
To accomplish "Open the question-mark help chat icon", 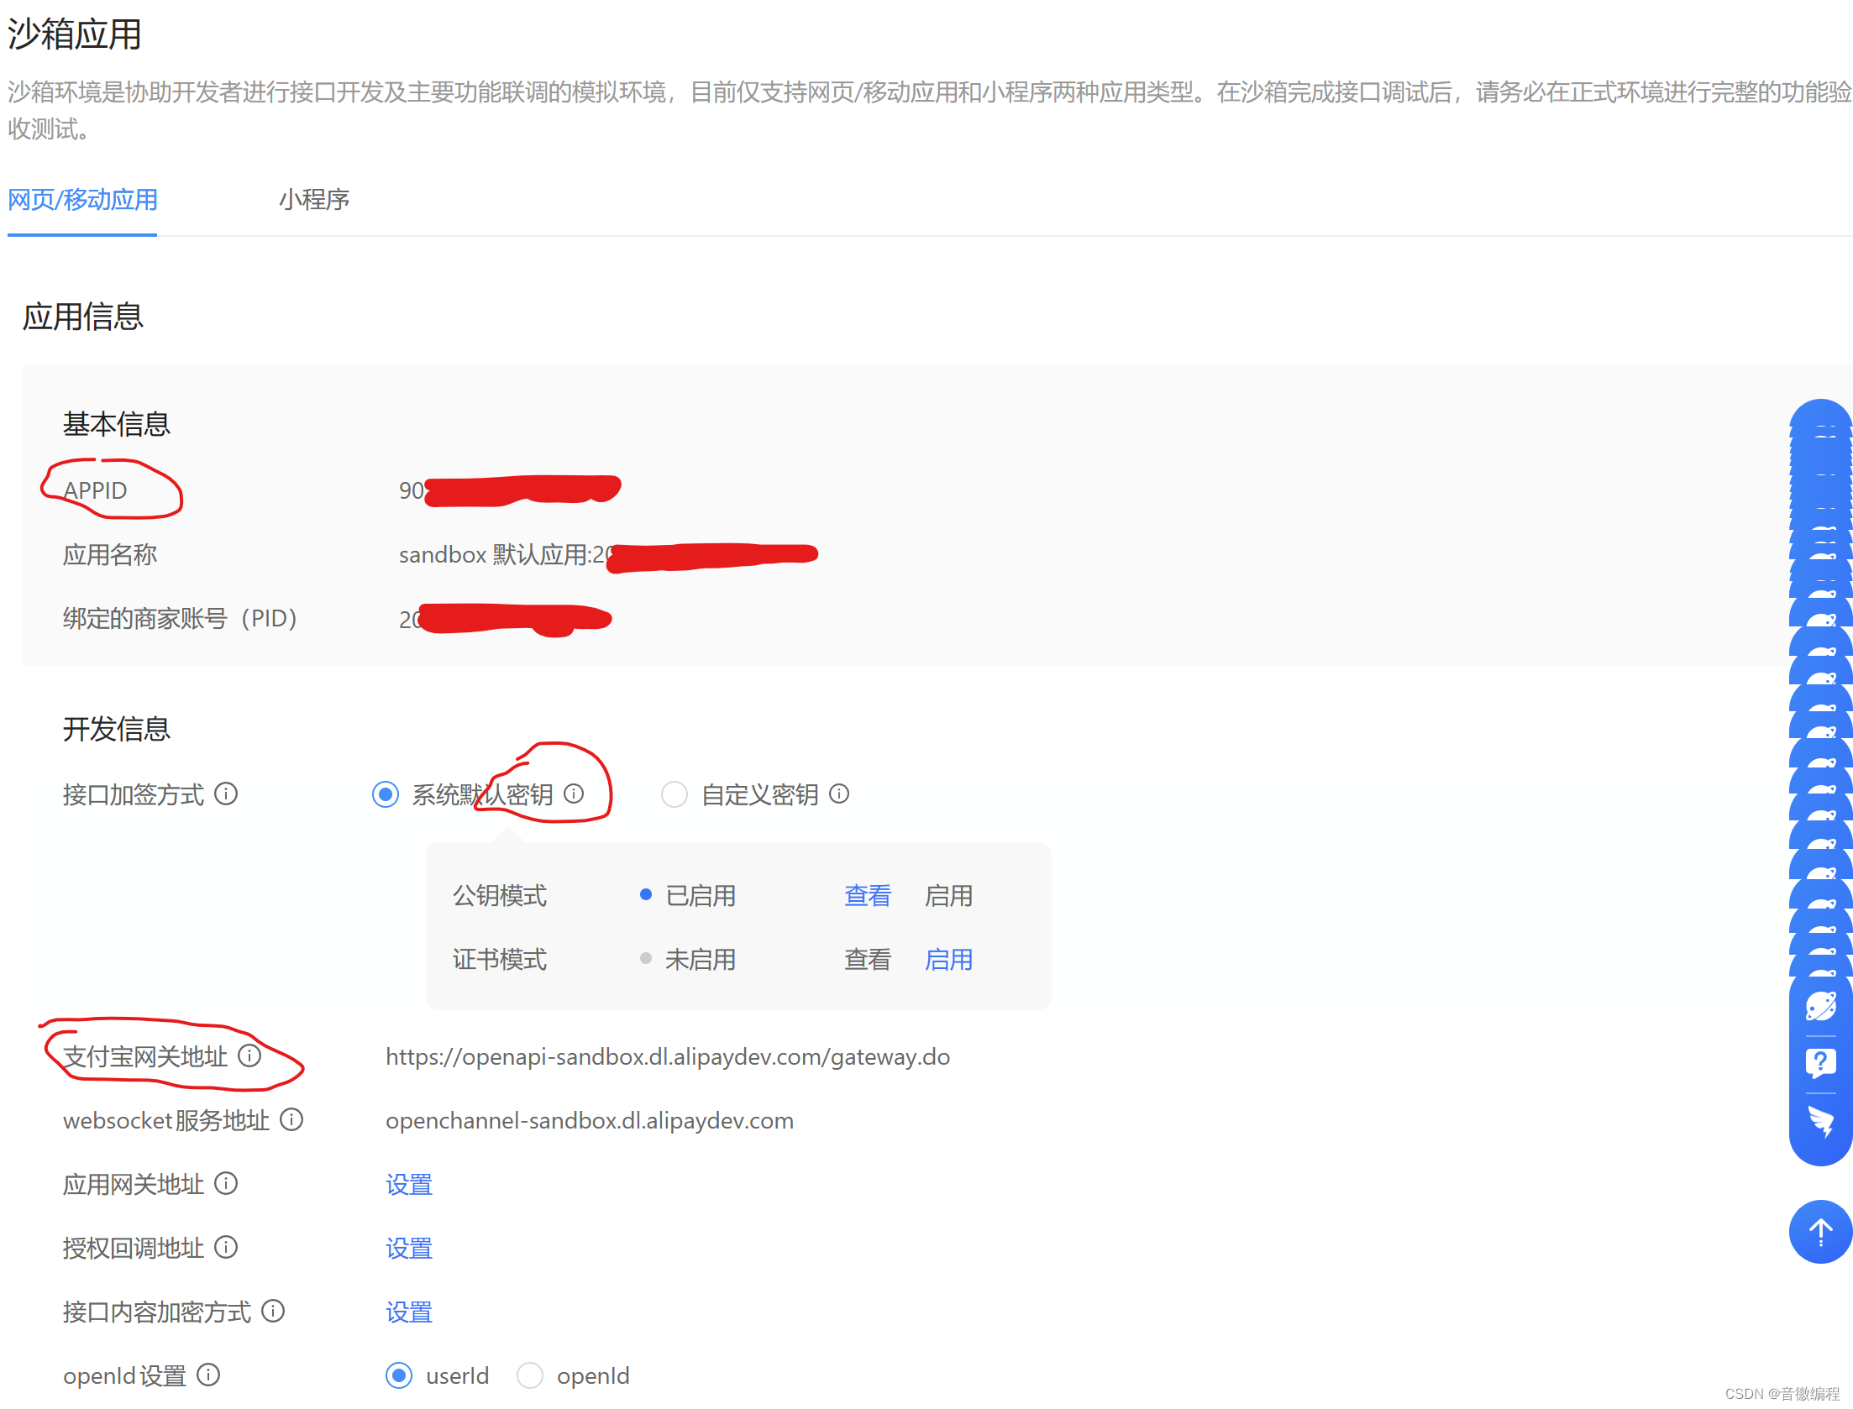I will pyautogui.click(x=1819, y=1063).
